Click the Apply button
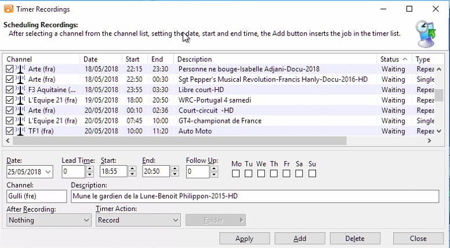The height and width of the screenshot is (248, 450). (x=244, y=239)
